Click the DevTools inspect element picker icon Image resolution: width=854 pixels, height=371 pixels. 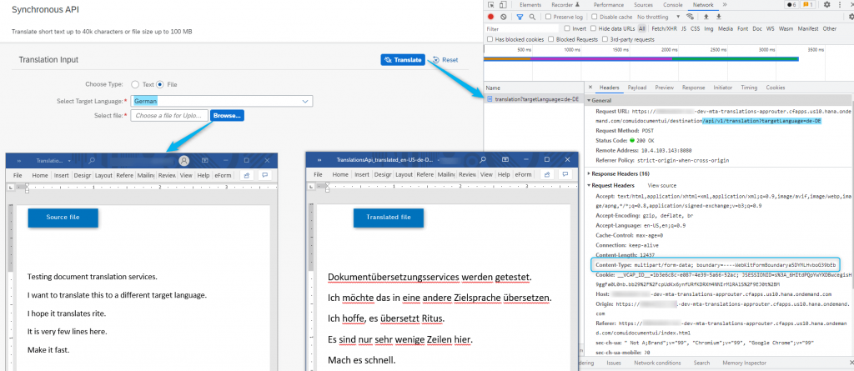click(490, 5)
